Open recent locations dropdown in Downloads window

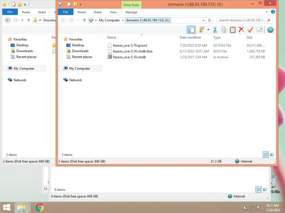22,20
